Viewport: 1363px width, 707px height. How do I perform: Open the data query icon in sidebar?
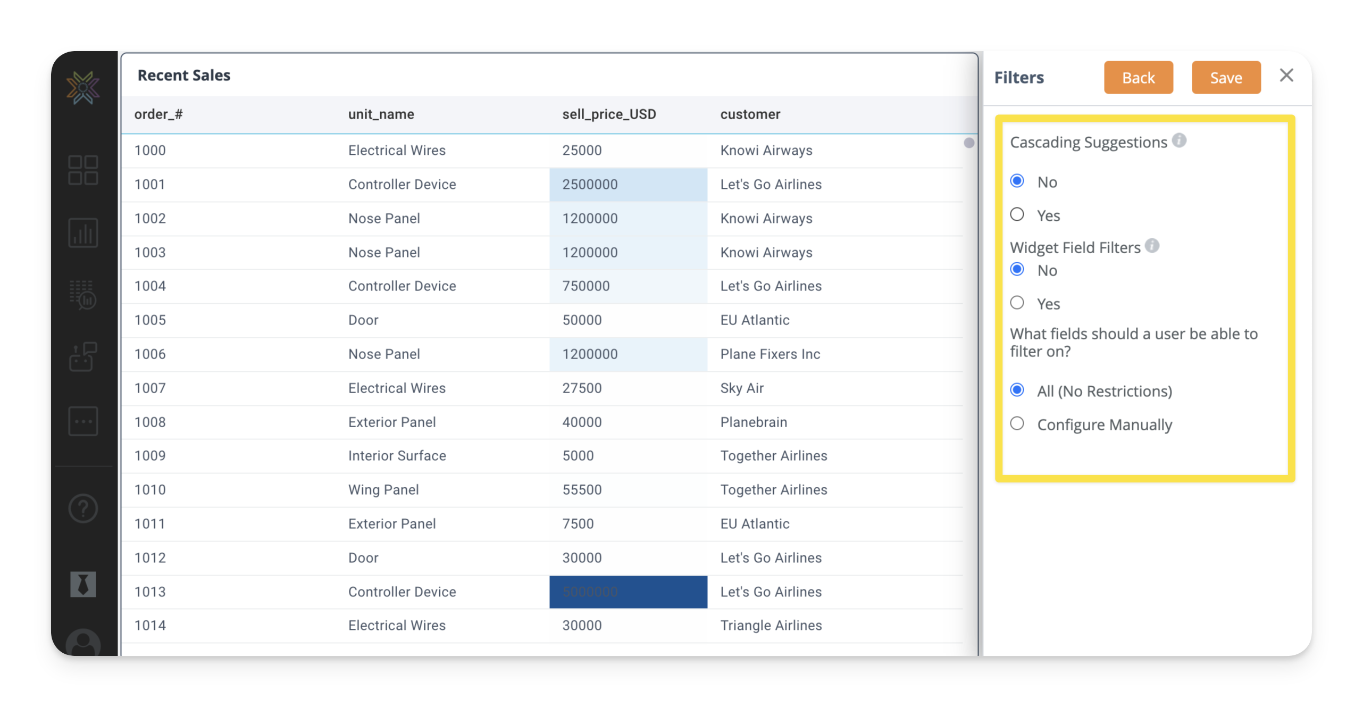coord(83,295)
